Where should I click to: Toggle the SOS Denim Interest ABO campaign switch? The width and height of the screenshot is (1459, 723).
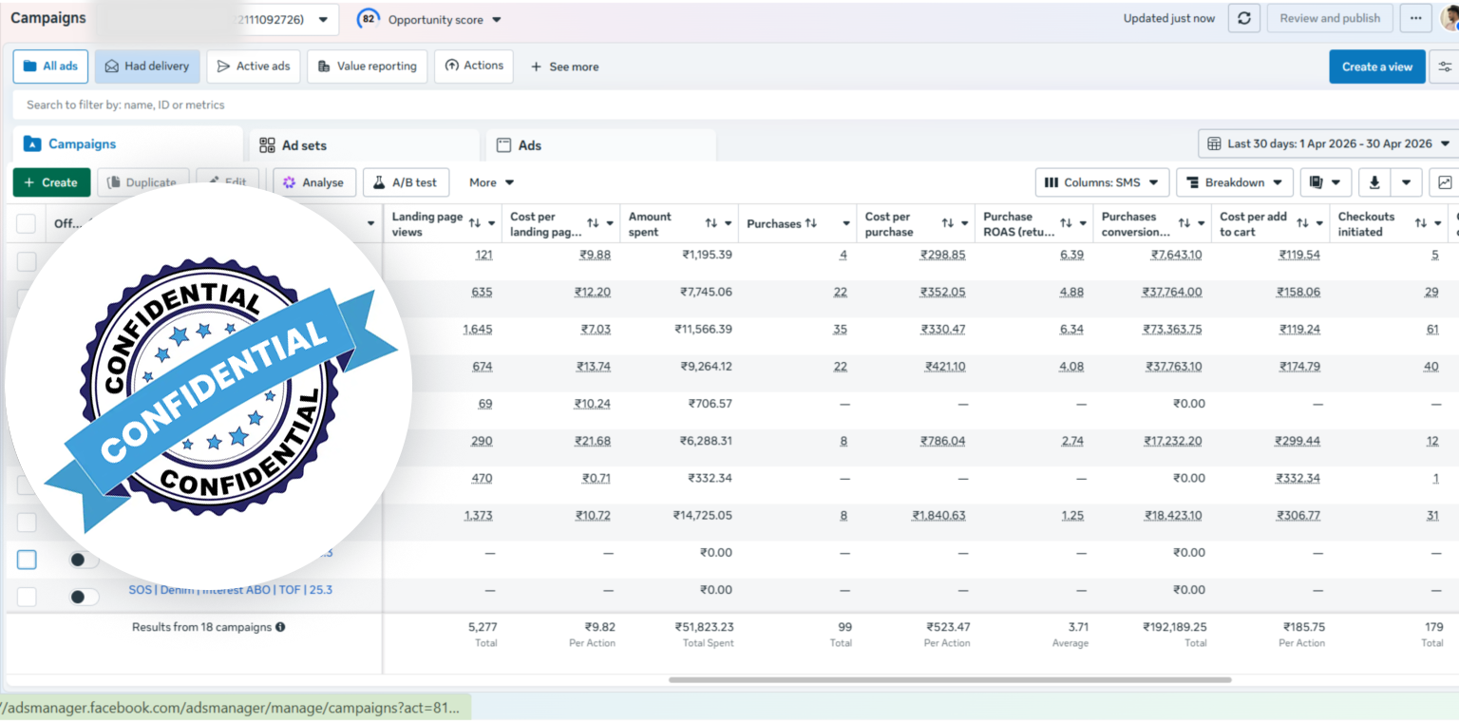85,597
